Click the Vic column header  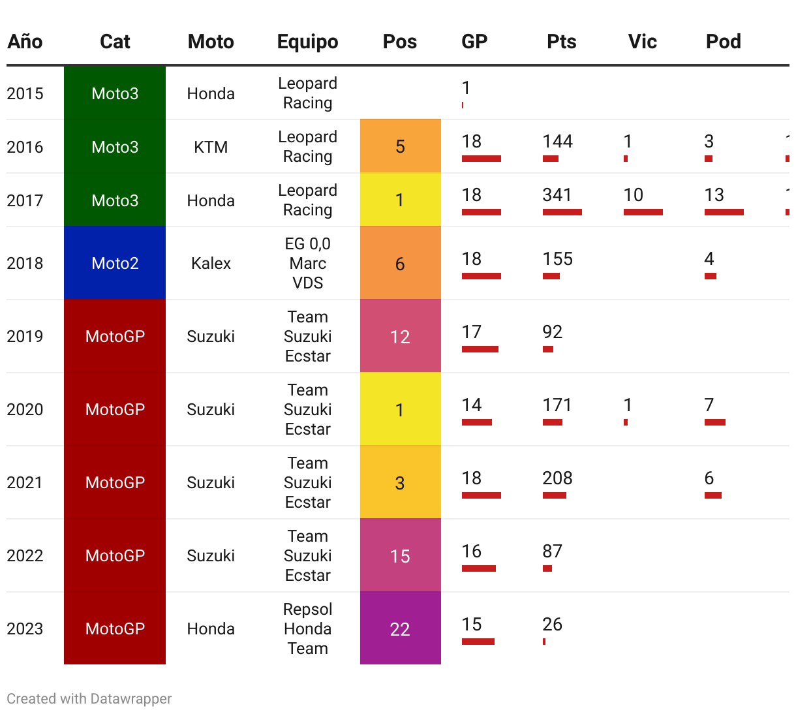point(643,42)
